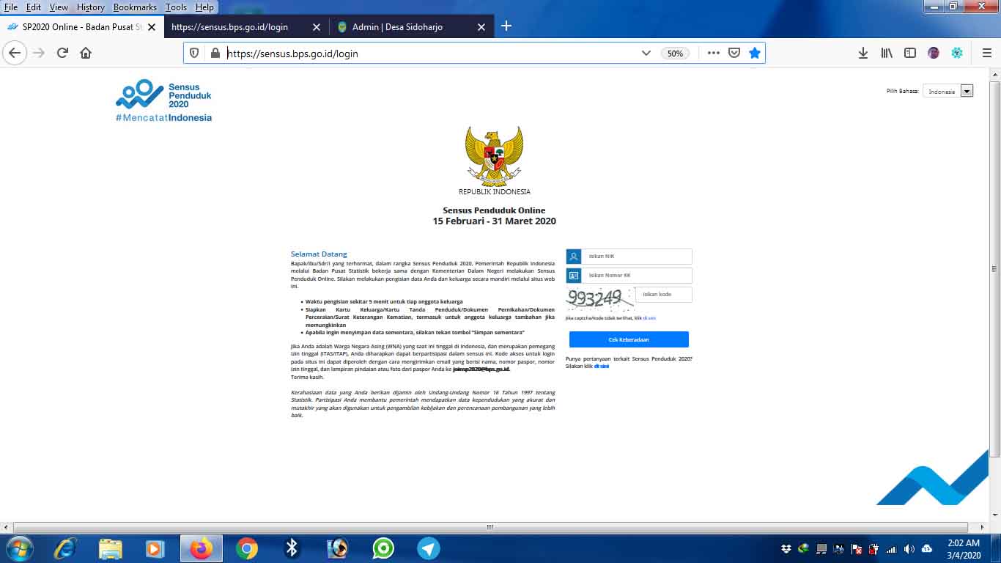Expand the address bar history dropdown
This screenshot has height=563, width=1001.
[646, 53]
